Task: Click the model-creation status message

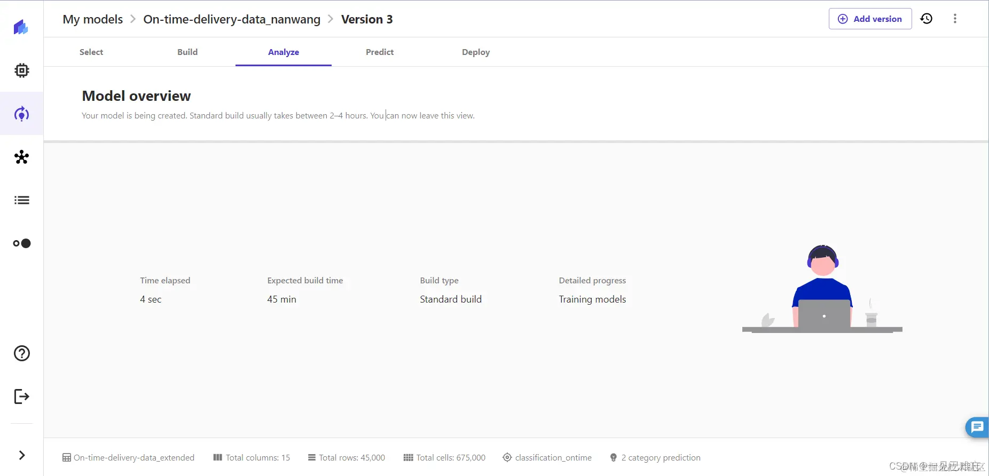Action: [x=278, y=115]
